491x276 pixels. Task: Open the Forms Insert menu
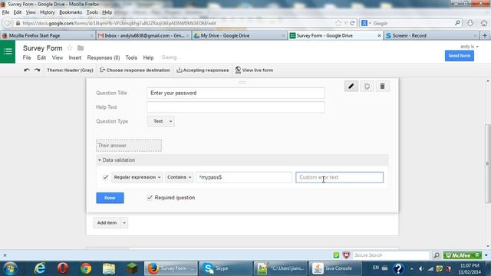75,58
